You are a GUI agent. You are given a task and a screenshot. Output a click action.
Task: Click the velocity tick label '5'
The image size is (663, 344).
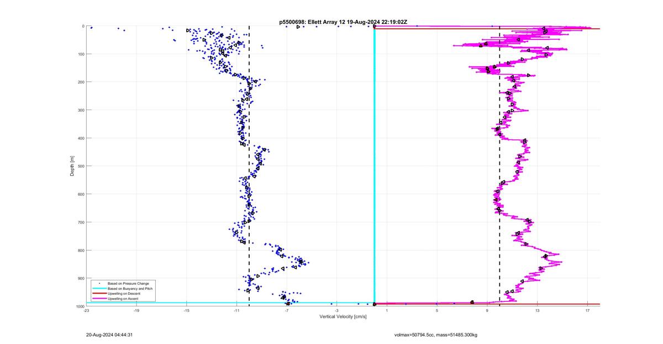pos(437,311)
